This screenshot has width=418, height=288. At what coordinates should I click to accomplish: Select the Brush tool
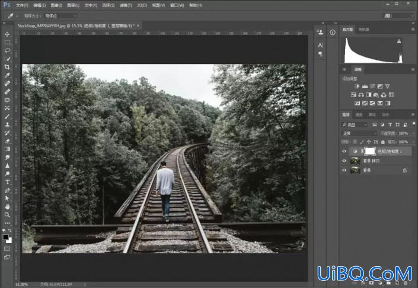(x=7, y=116)
